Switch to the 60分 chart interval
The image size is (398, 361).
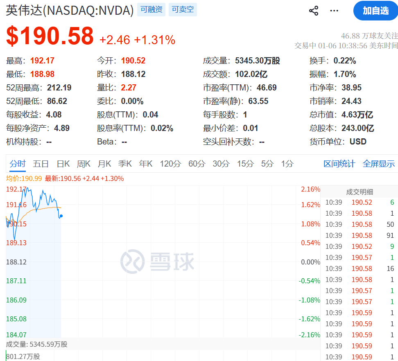pyautogui.click(x=197, y=164)
